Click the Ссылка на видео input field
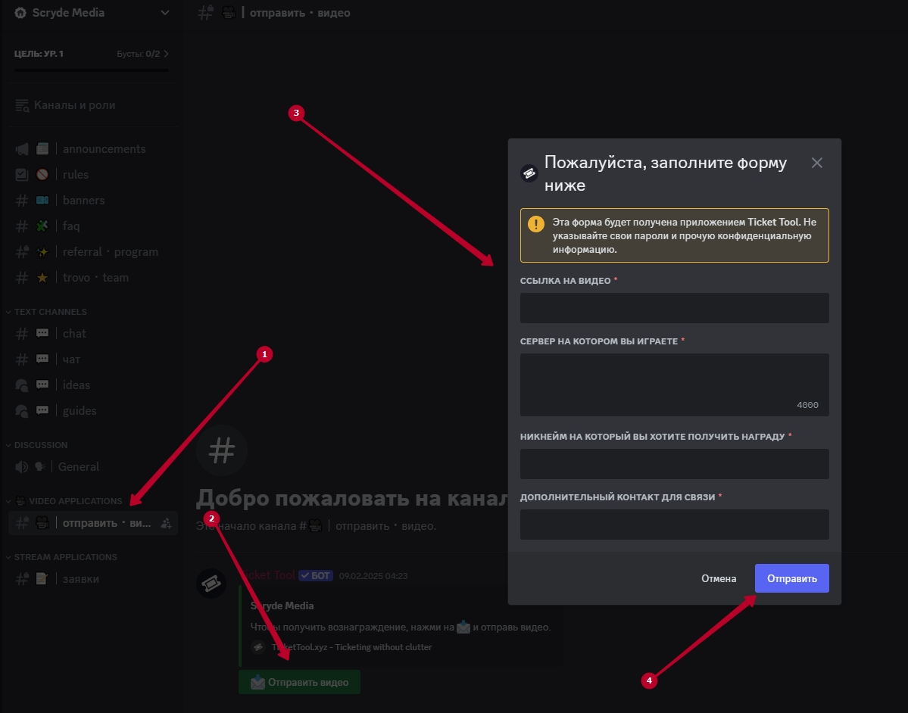This screenshot has height=713, width=908. tap(674, 308)
